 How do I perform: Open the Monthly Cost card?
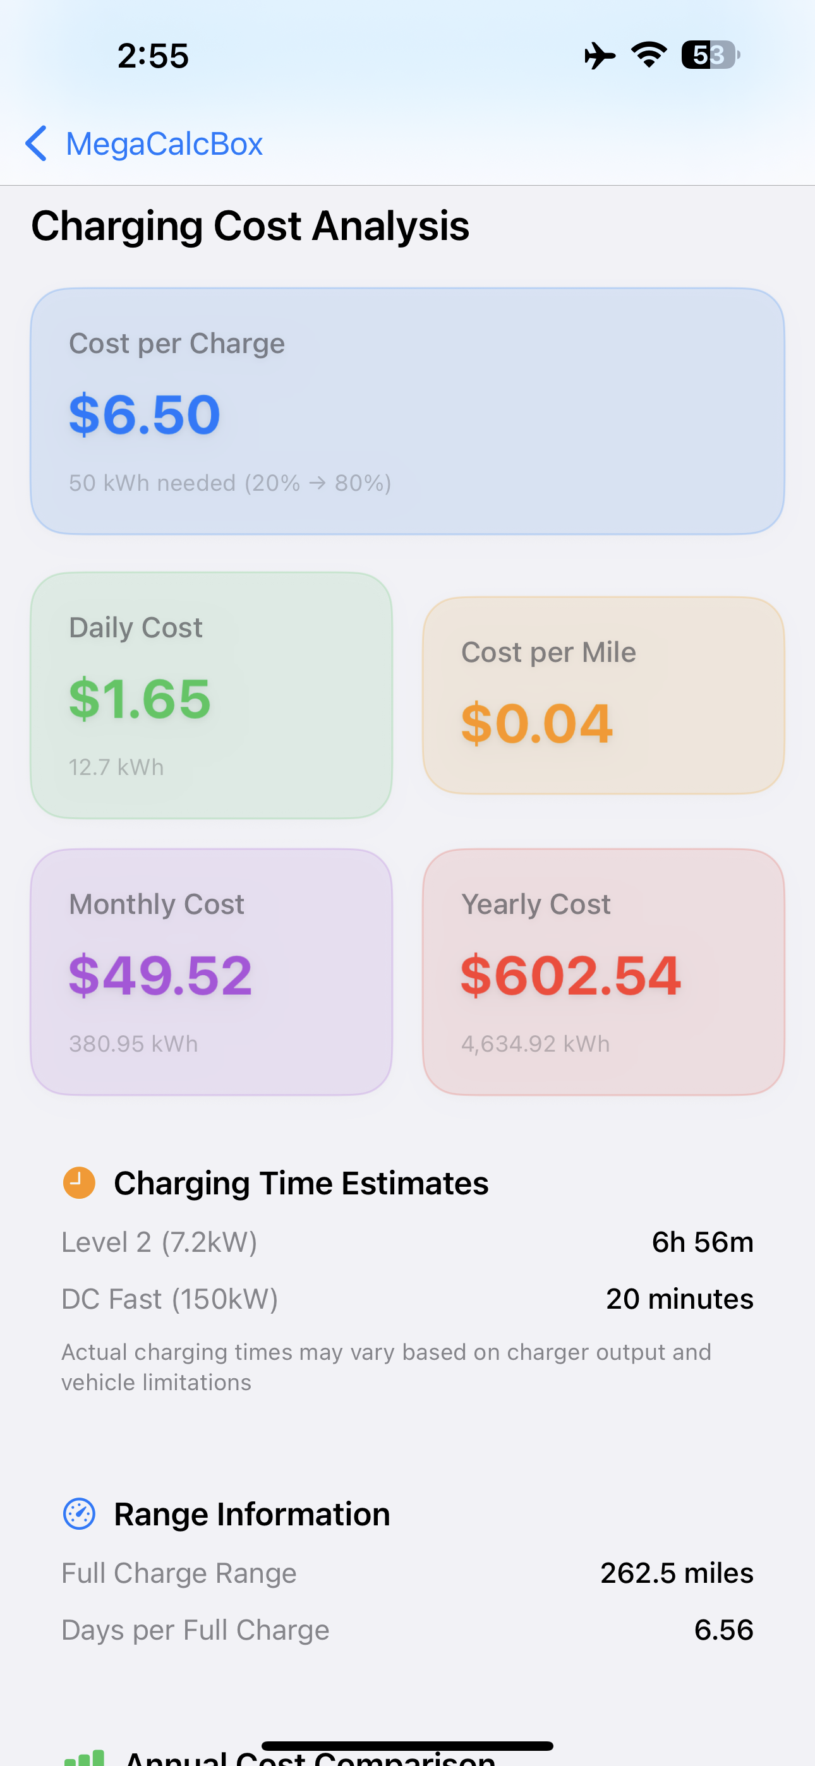211,972
